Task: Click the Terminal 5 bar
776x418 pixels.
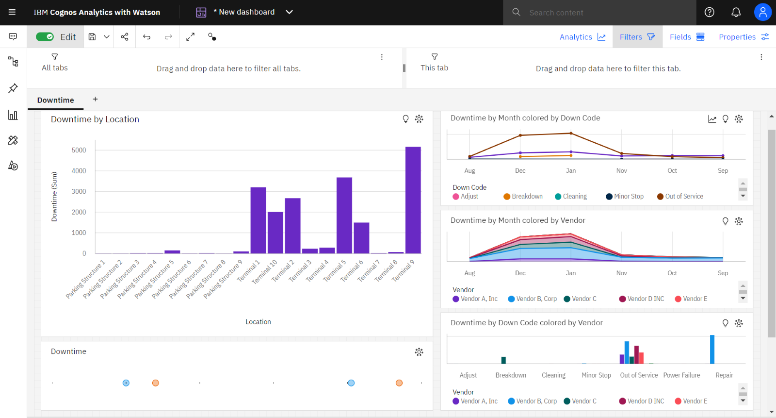Action: [344, 216]
